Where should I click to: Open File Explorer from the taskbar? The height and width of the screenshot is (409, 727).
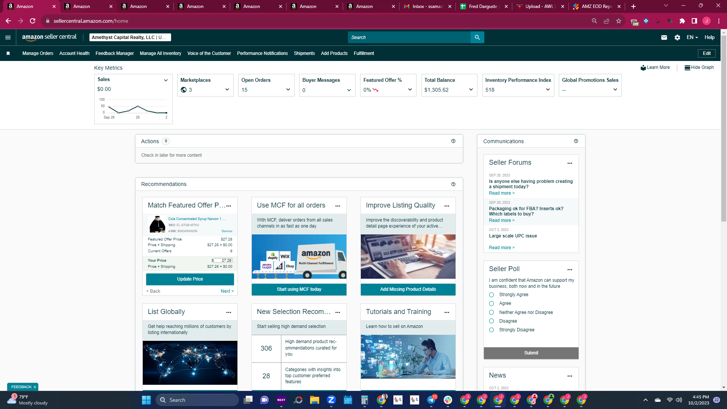(315, 400)
